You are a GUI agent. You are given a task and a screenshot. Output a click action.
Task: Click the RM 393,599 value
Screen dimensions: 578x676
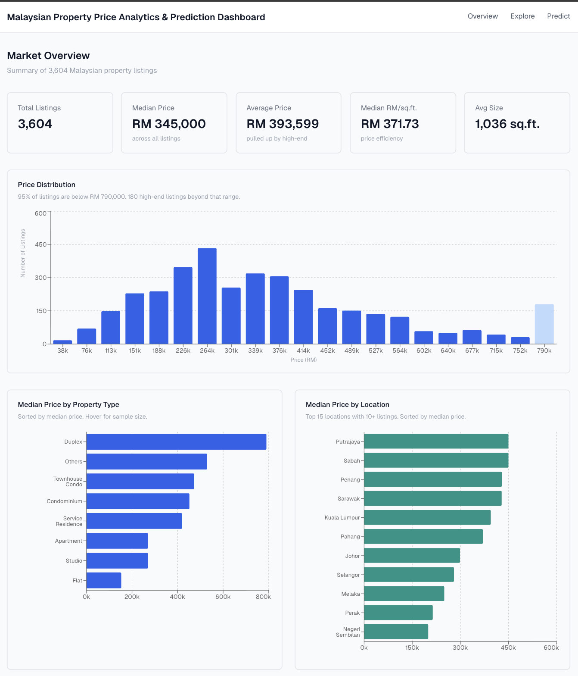point(283,124)
